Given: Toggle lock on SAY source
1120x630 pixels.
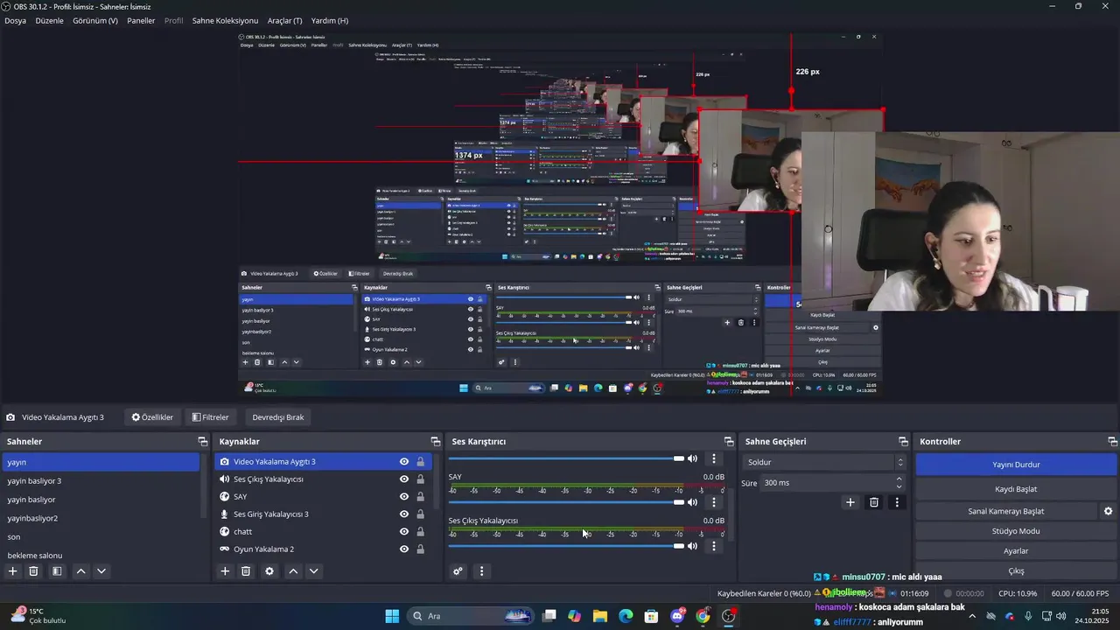Looking at the screenshot, I should point(420,497).
